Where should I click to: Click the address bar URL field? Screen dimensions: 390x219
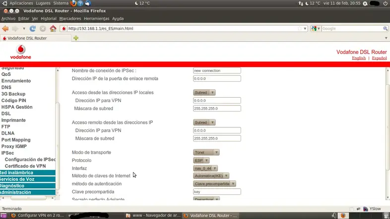[183, 29]
